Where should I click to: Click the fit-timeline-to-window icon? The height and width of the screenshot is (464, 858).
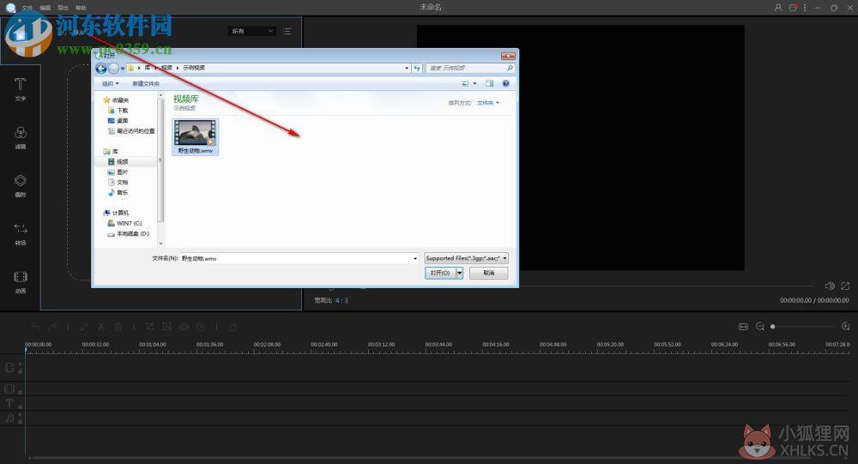point(743,326)
